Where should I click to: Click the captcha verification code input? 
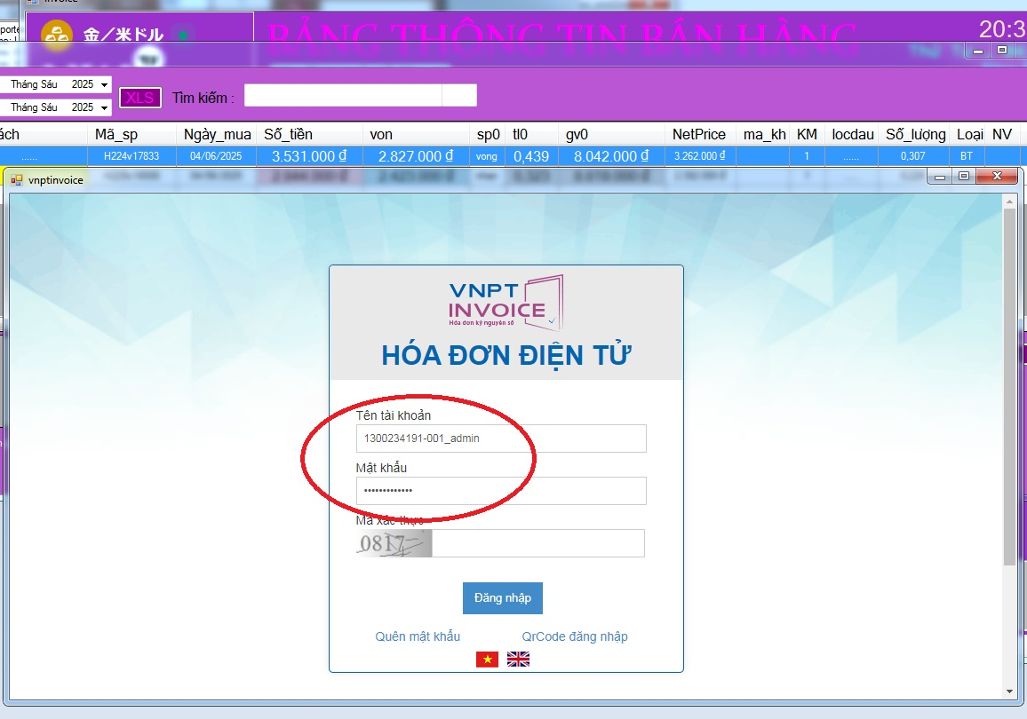pos(537,543)
